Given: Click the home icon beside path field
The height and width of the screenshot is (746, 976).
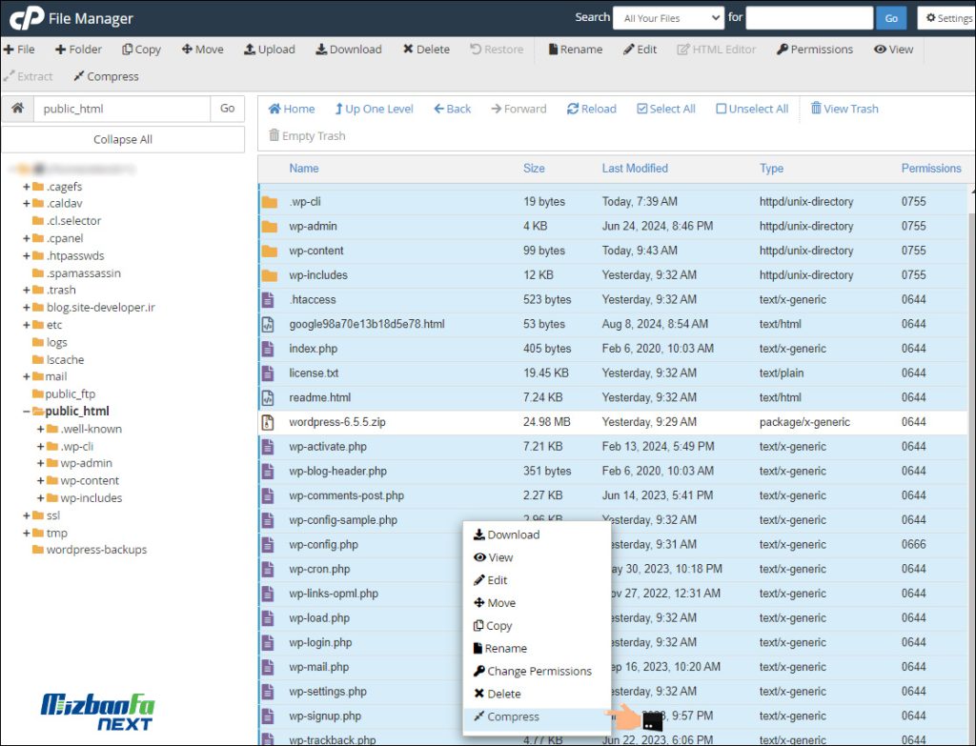Looking at the screenshot, I should click(x=17, y=109).
